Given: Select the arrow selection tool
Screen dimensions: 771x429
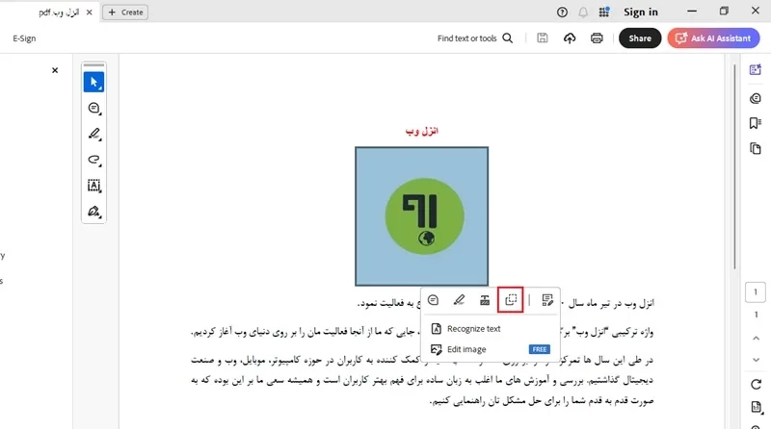Looking at the screenshot, I should [93, 82].
